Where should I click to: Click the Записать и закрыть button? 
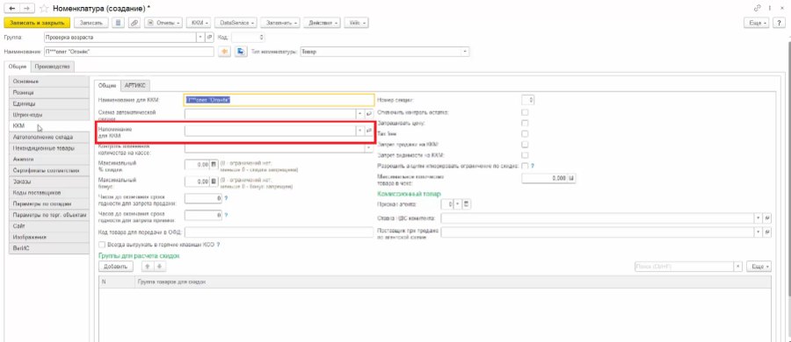pos(36,23)
